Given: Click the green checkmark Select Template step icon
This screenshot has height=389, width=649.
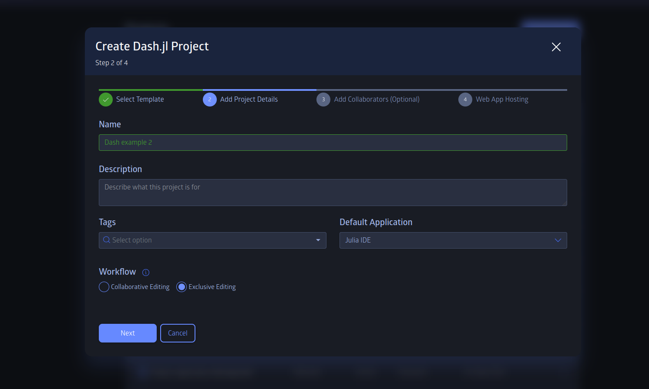Looking at the screenshot, I should pos(106,100).
